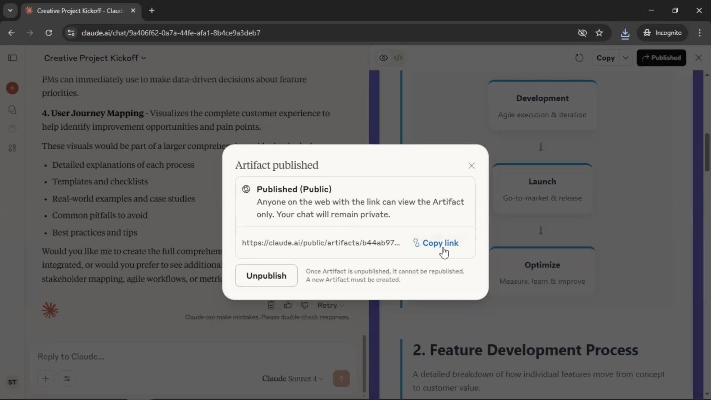
Task: Open the Chrome three-dot menu
Action: click(x=700, y=33)
